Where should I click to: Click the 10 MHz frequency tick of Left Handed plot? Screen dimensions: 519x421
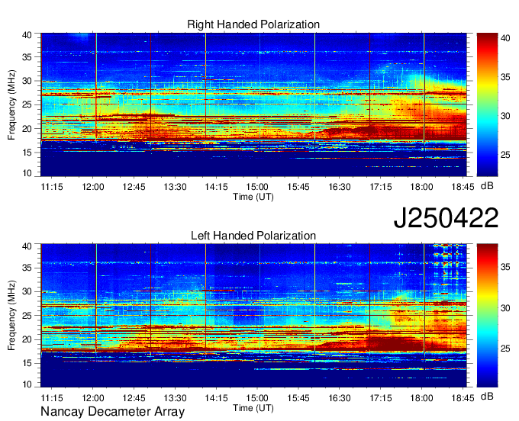(x=27, y=384)
